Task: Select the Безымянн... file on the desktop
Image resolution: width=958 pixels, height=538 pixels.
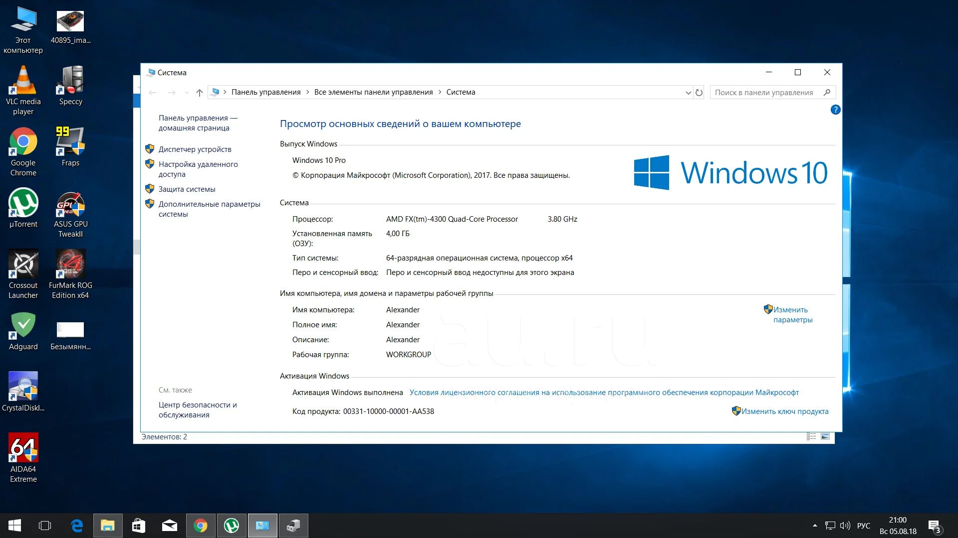Action: (70, 336)
